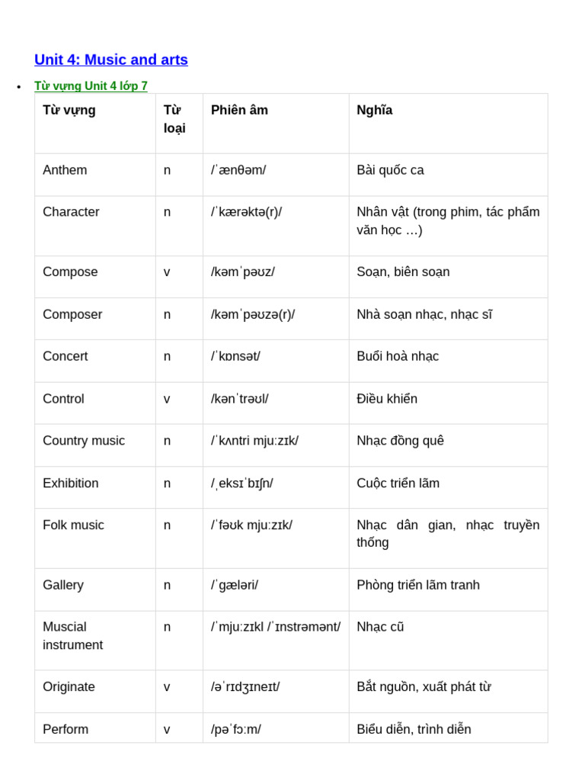
Task: Click the meaning Buổi hoà nhạc
Action: pyautogui.click(x=398, y=356)
